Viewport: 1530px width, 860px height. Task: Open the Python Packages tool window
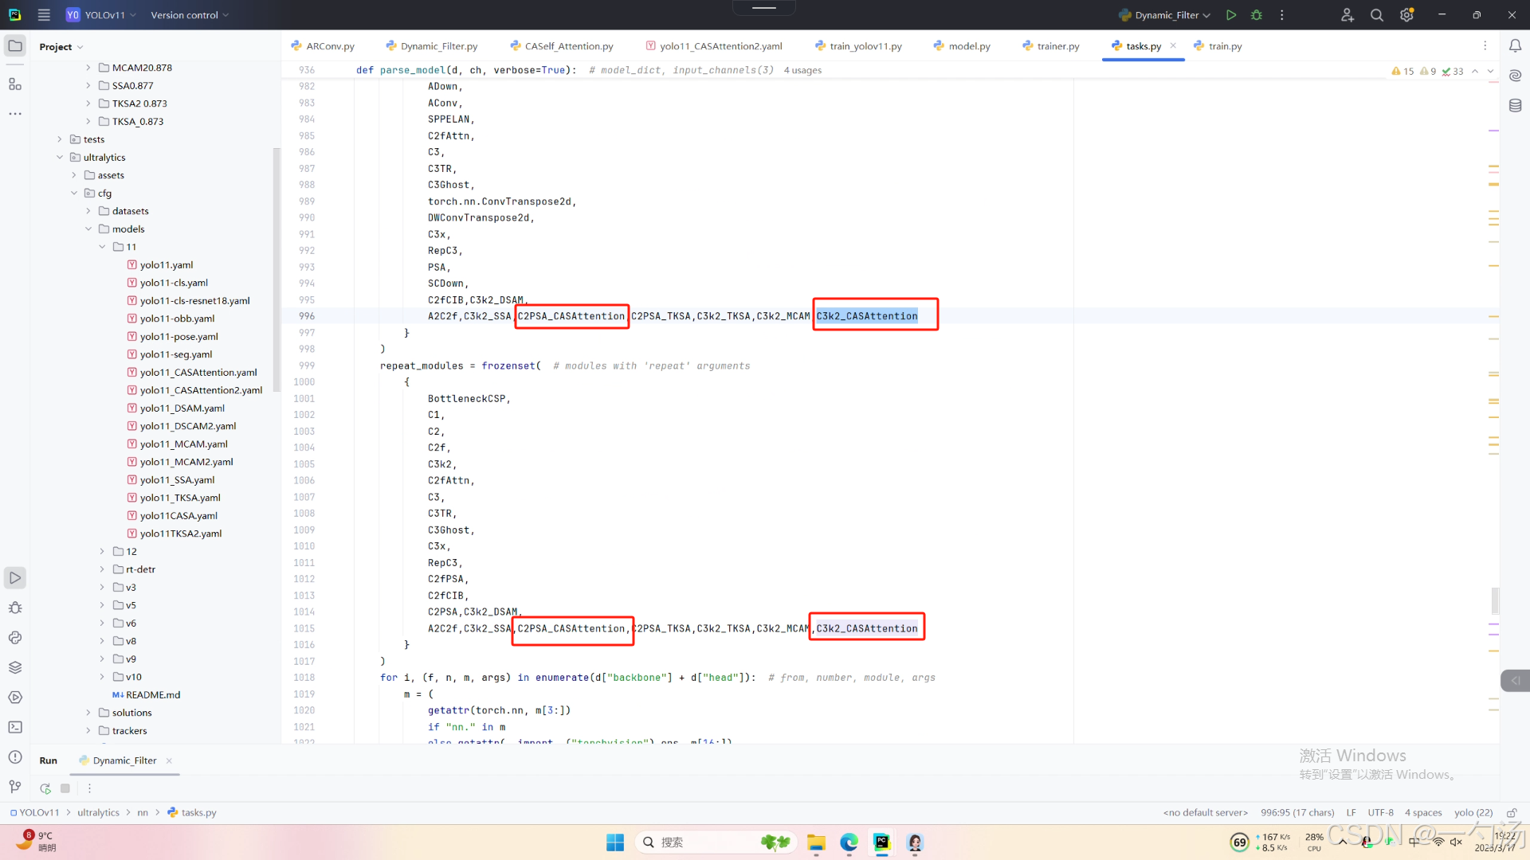click(15, 667)
